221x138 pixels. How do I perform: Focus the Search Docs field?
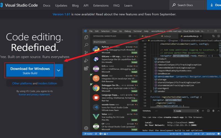pyautogui.click(x=188, y=5)
